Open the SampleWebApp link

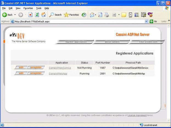click(58, 74)
